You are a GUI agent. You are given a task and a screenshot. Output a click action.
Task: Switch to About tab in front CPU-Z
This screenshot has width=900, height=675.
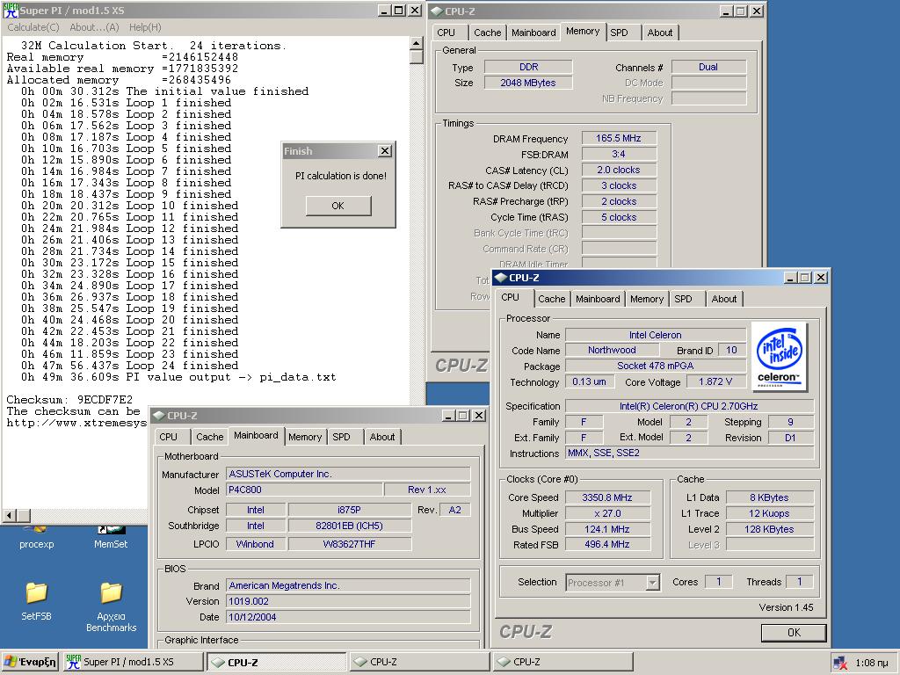[724, 299]
